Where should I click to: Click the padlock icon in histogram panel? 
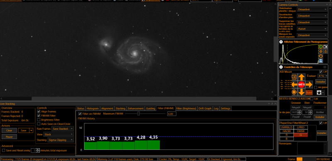325,52
